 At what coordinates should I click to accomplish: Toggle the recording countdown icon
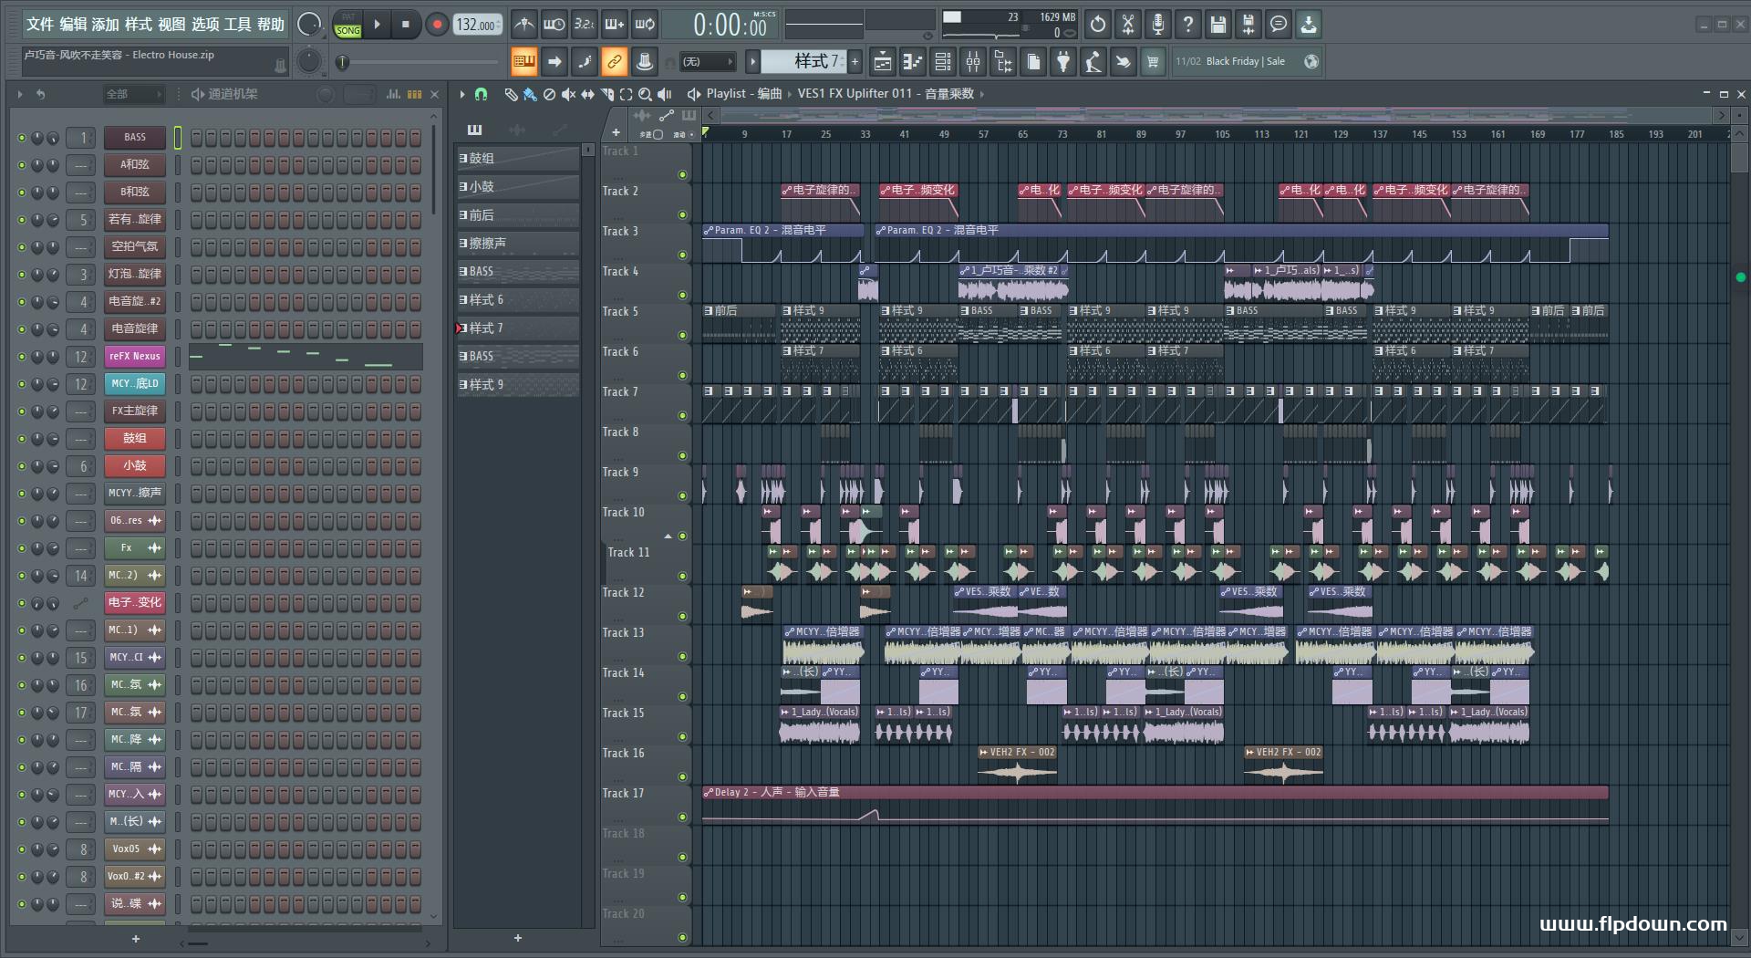coord(584,25)
